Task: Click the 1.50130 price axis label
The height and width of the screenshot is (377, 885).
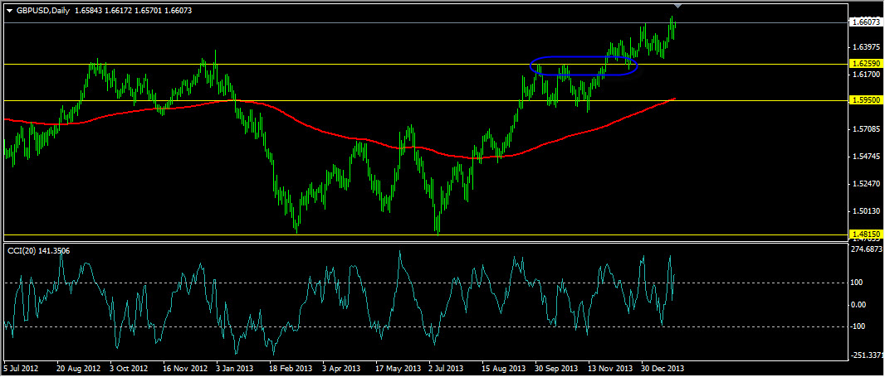Action: point(866,211)
